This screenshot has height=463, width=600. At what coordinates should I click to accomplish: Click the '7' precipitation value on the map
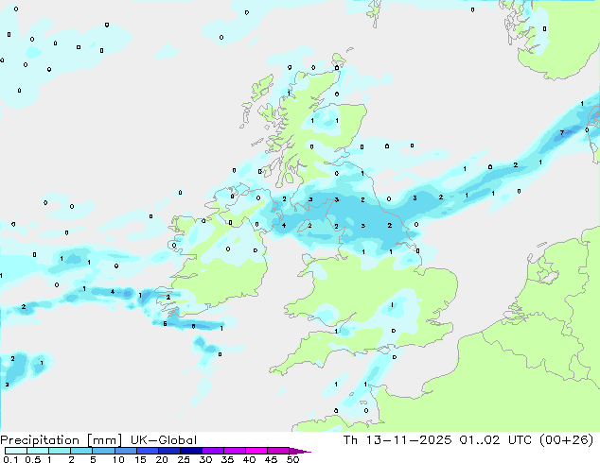[562, 133]
